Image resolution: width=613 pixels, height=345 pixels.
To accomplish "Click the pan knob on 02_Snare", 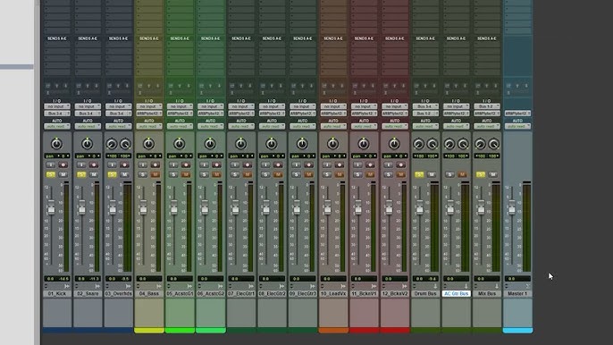I will point(88,144).
